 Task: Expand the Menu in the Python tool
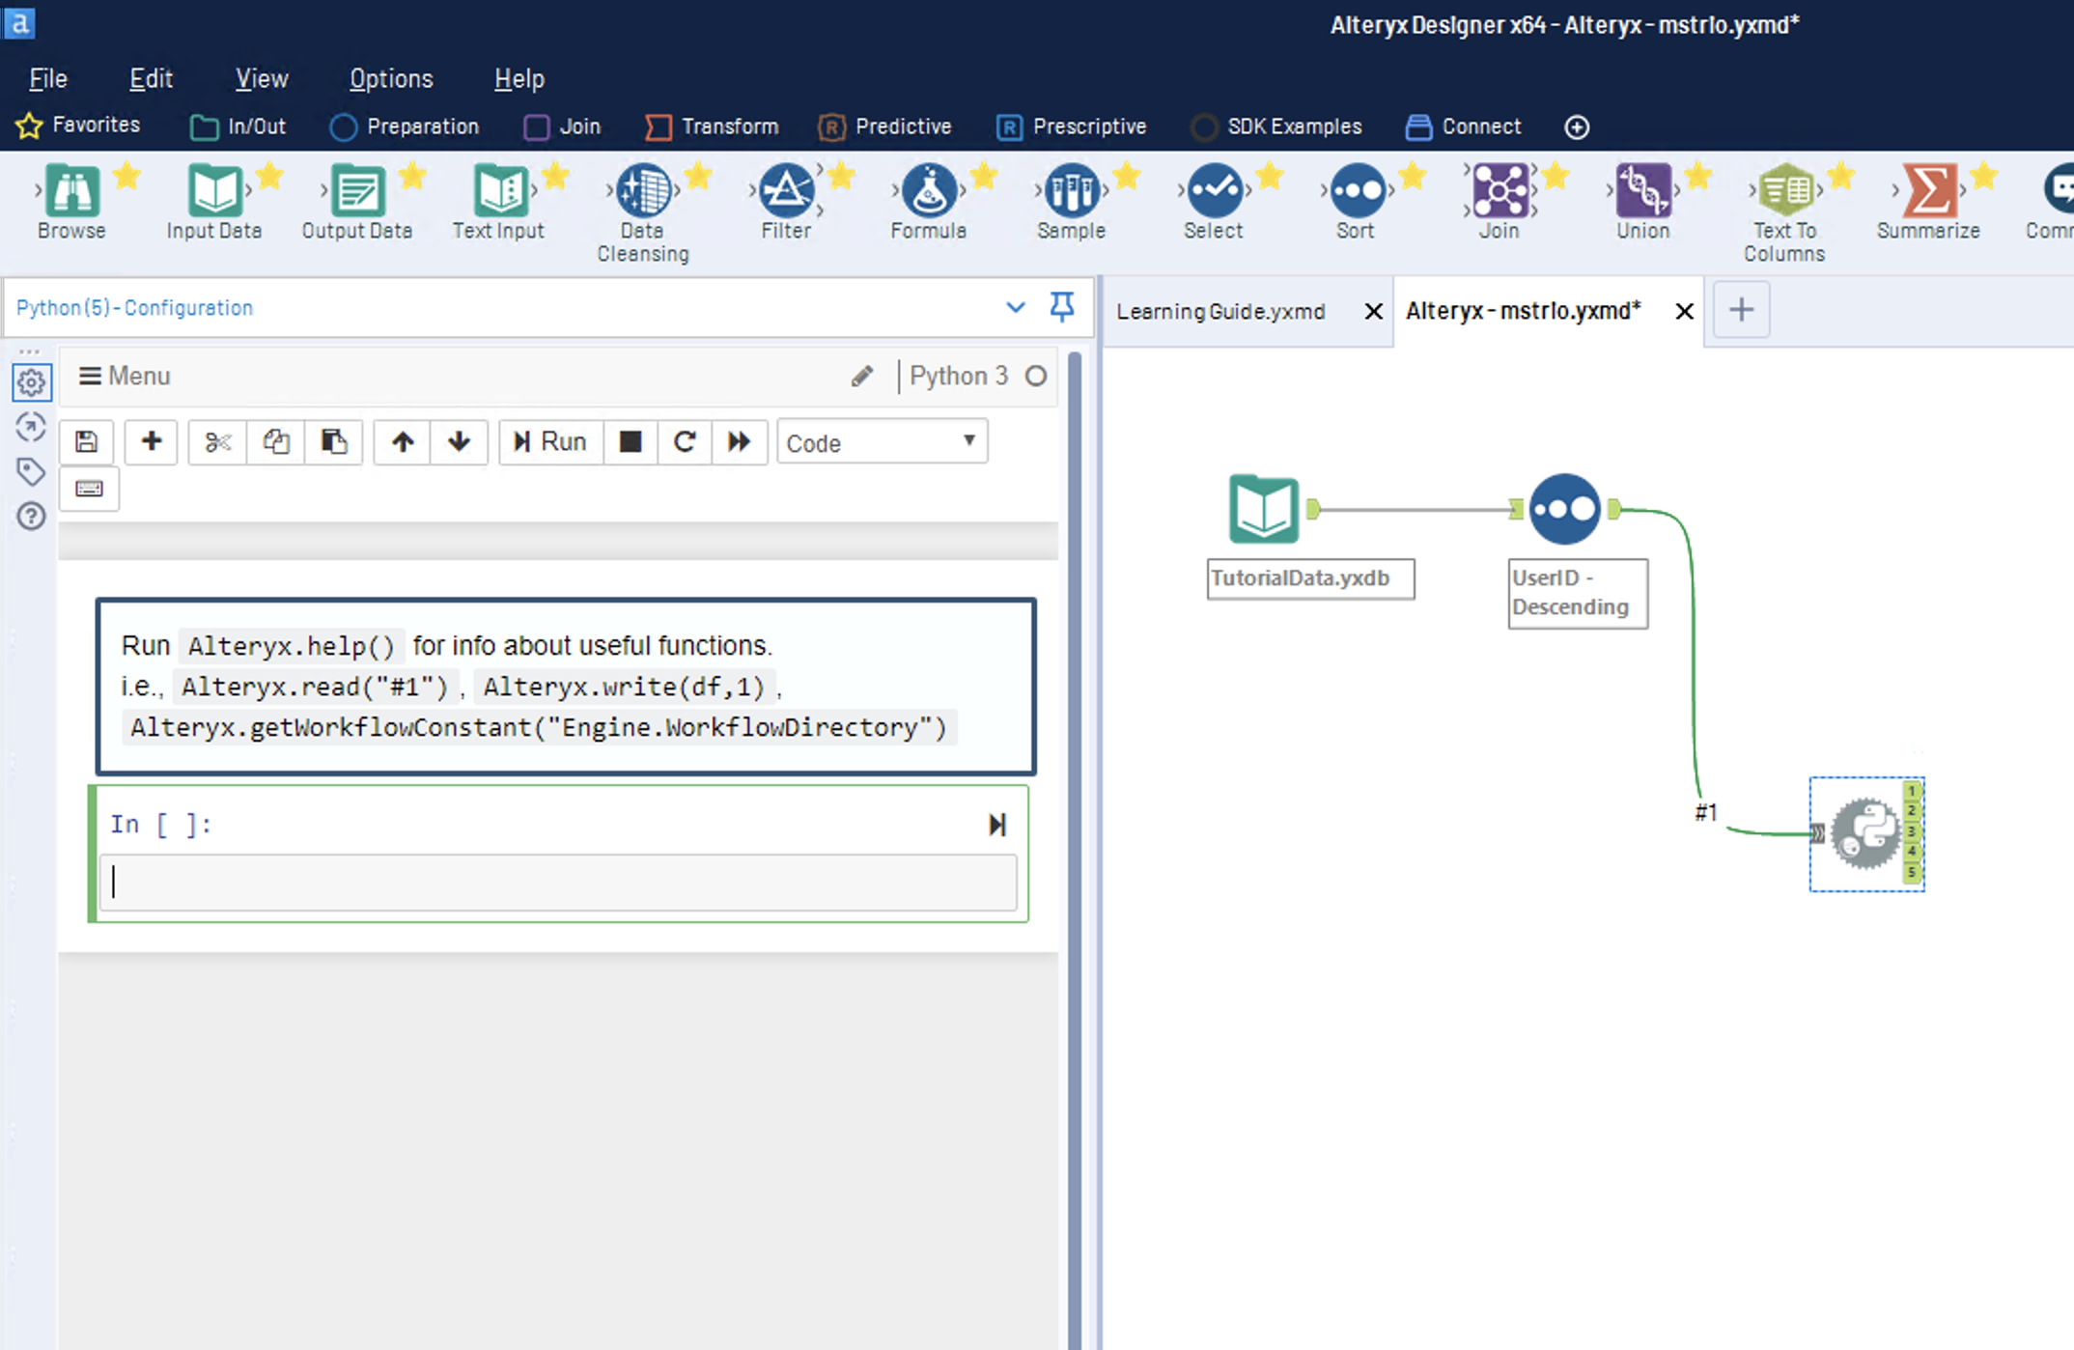click(124, 376)
